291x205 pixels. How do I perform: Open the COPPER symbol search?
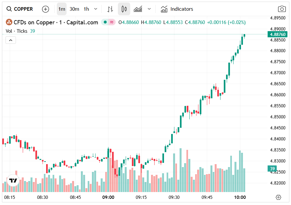[x=20, y=9]
